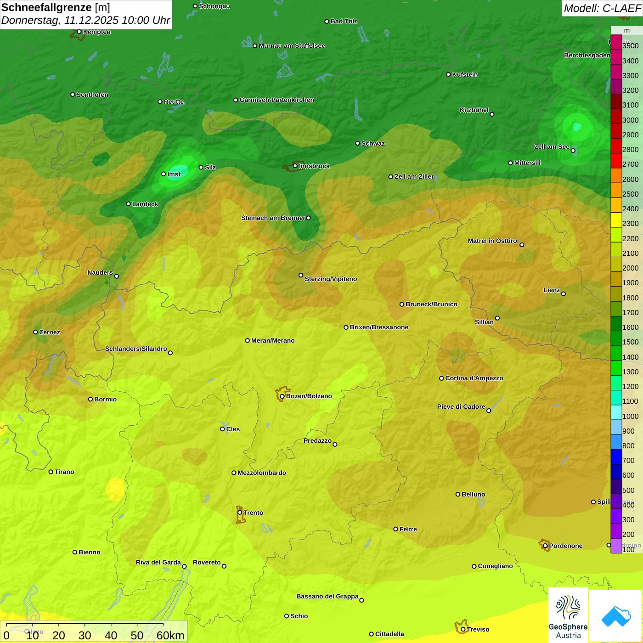Click the Nauders marker dot
Image resolution: width=643 pixels, height=643 pixels.
[x=117, y=276]
